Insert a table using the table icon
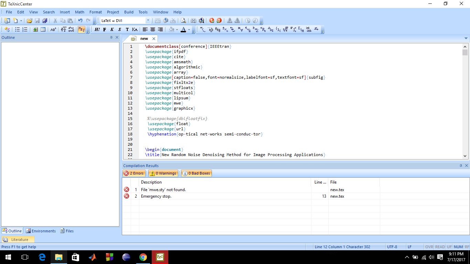This screenshot has width=470, height=264. pos(43,30)
